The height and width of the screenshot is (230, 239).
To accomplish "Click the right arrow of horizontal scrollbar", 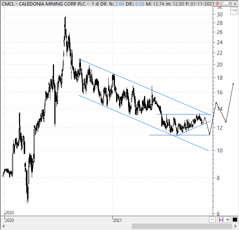I will tap(235, 226).
